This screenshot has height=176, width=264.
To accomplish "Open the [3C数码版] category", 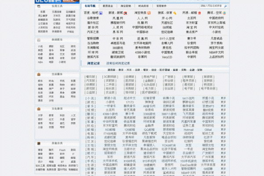I will [x=110, y=76].
